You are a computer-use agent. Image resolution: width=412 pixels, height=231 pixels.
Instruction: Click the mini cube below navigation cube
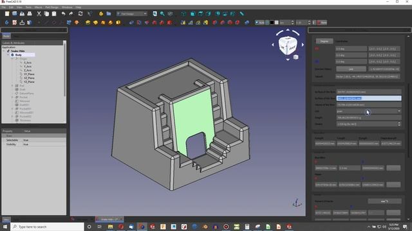click(295, 57)
